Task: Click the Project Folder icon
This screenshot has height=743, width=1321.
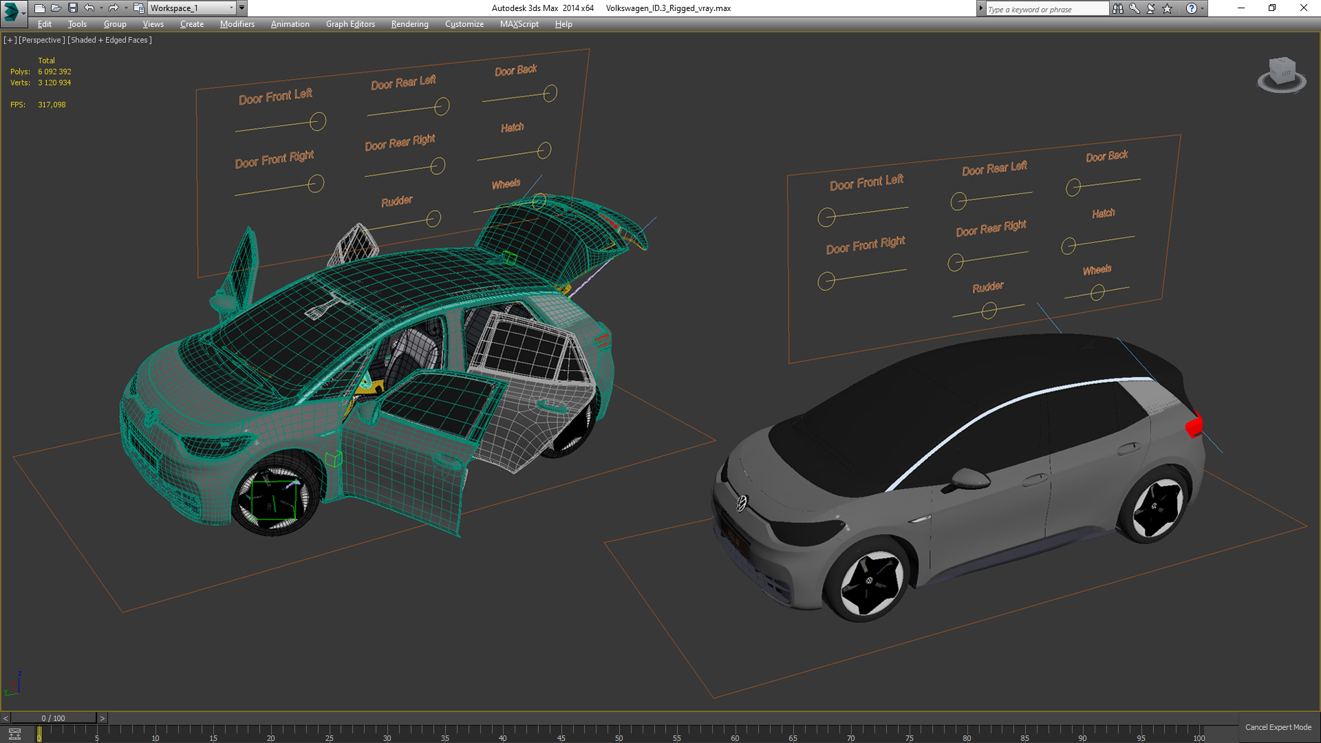Action: point(138,8)
